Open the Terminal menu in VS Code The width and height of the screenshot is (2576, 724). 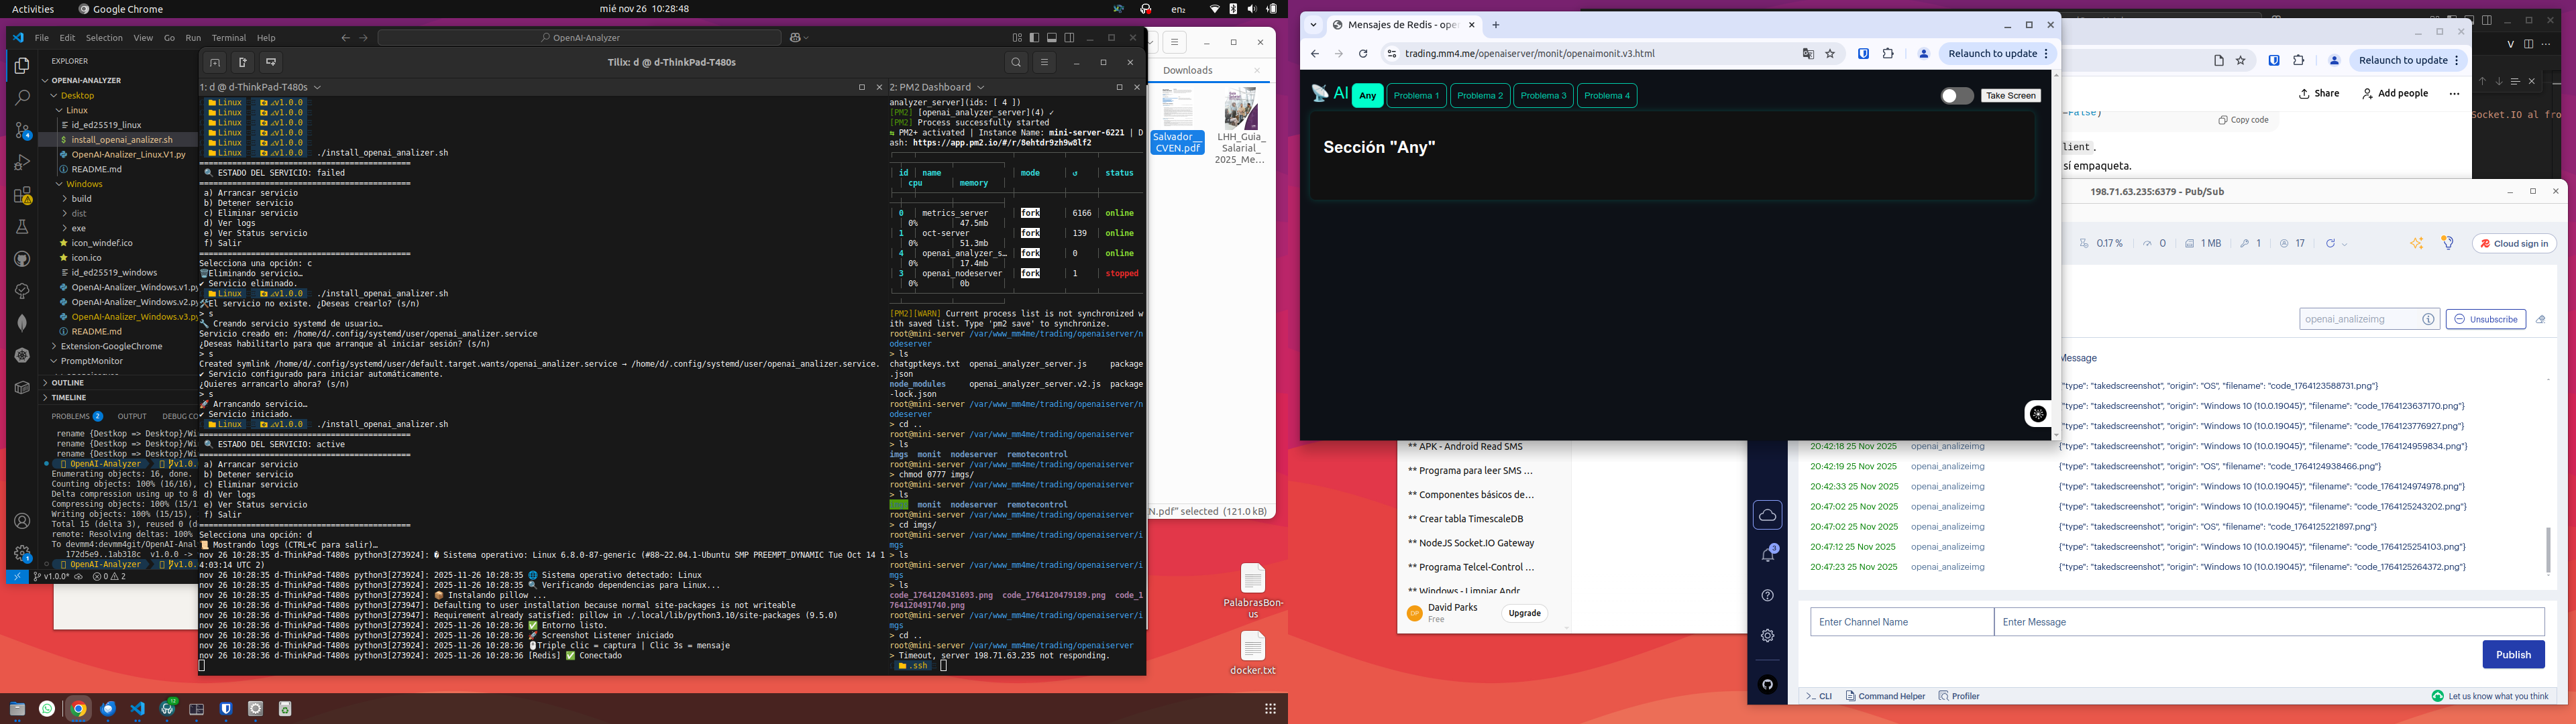[x=228, y=38]
